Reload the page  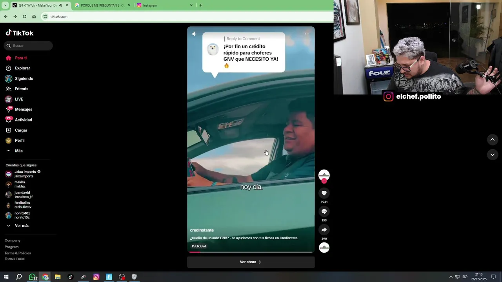pos(24,16)
